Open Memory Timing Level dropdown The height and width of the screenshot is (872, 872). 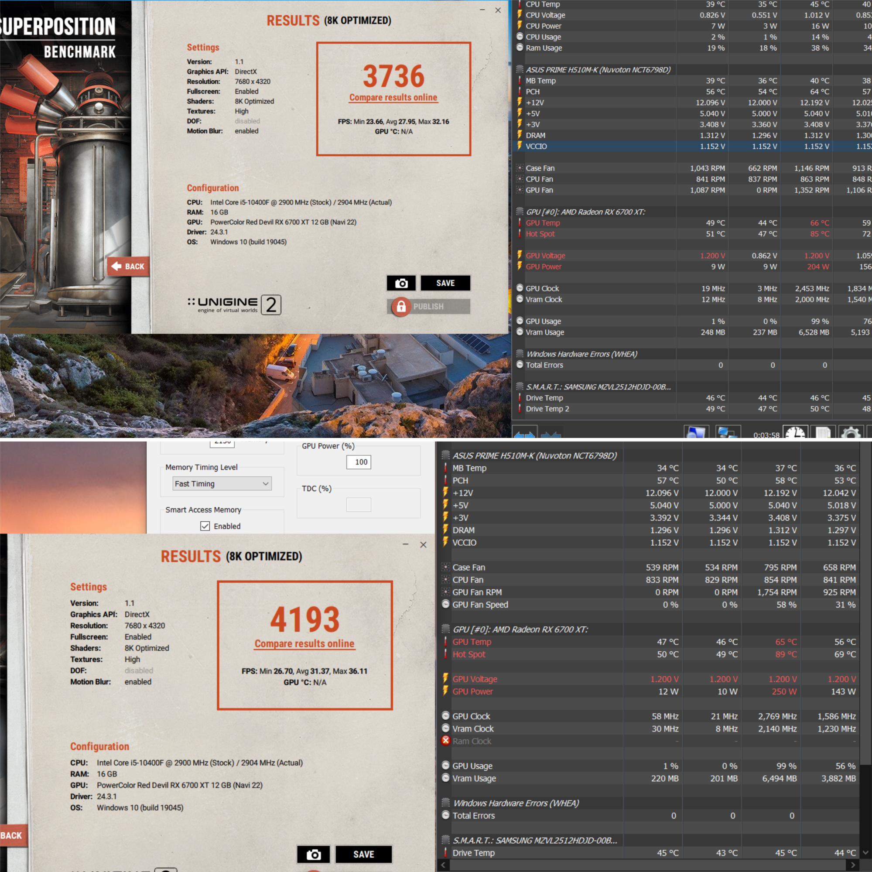point(222,483)
